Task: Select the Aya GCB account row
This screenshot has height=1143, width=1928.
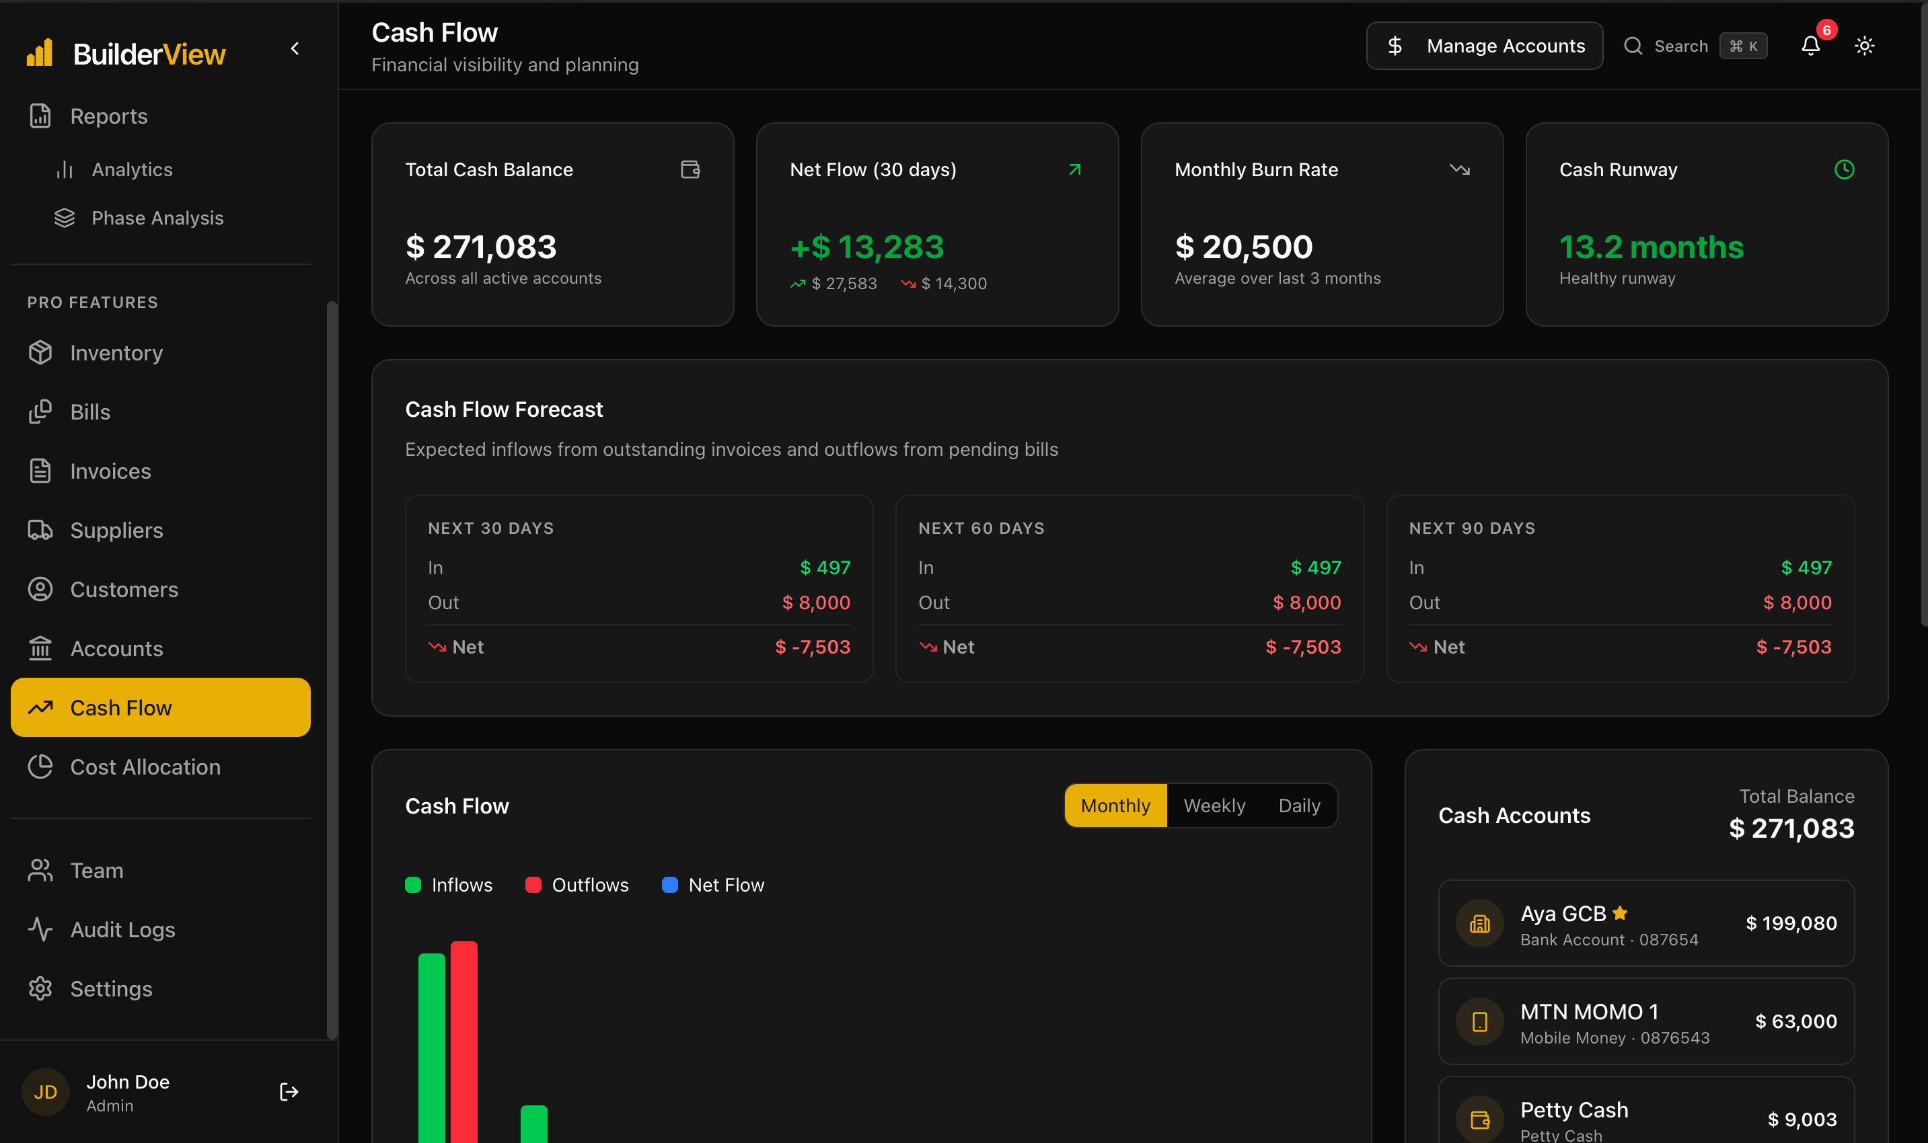Action: pos(1646,922)
